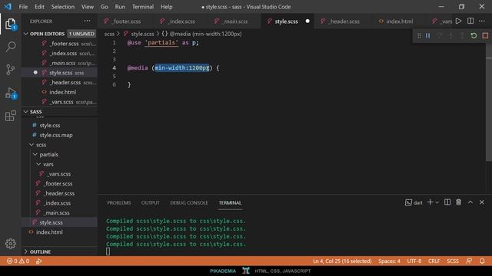Open Explorer views and more actions ellipsis
492x276 pixels.
tap(87, 21)
